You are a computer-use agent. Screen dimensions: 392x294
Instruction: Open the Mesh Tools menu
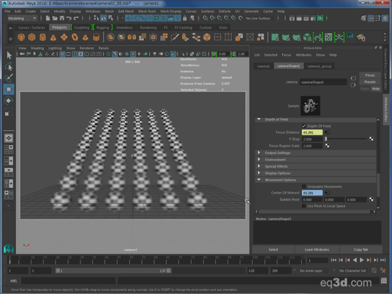147,11
